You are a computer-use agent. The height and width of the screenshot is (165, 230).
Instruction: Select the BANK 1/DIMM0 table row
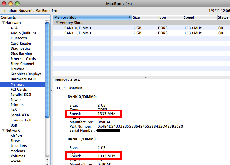141,33
